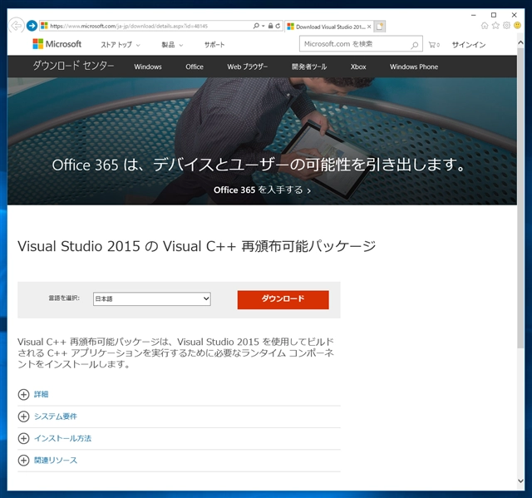532x498 pixels.
Task: Click Office 365 を入手する link
Action: (262, 190)
